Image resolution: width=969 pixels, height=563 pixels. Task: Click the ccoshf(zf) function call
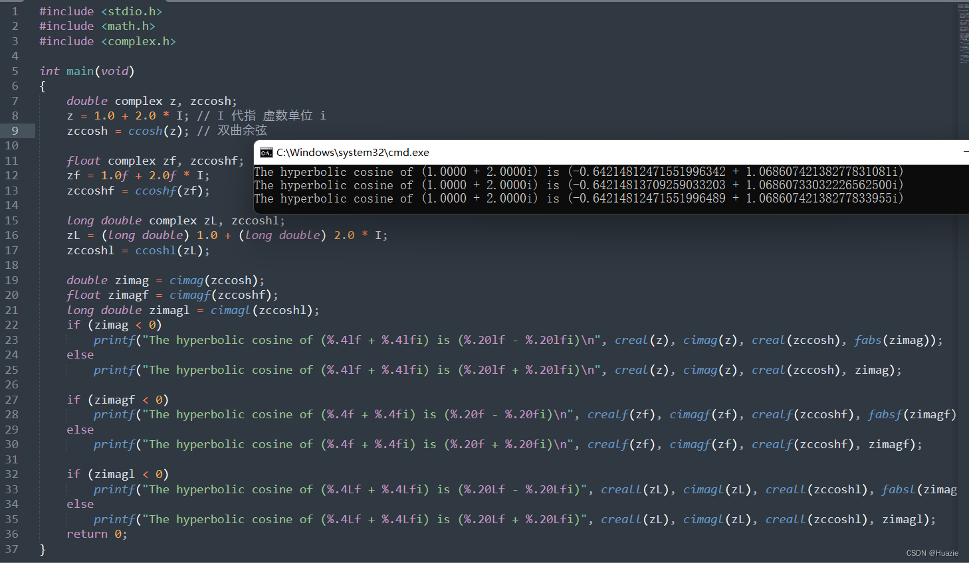[169, 191]
